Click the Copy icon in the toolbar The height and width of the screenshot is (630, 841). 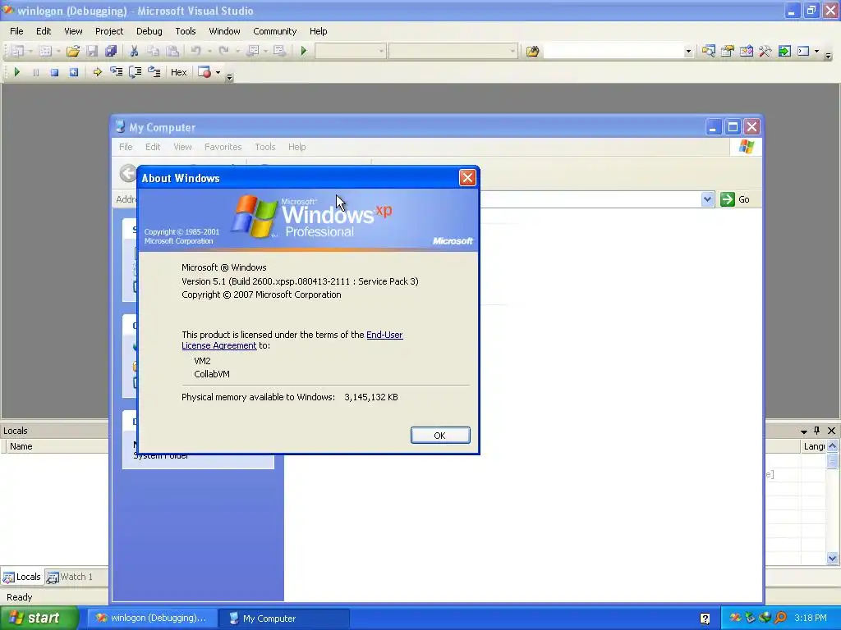point(154,51)
